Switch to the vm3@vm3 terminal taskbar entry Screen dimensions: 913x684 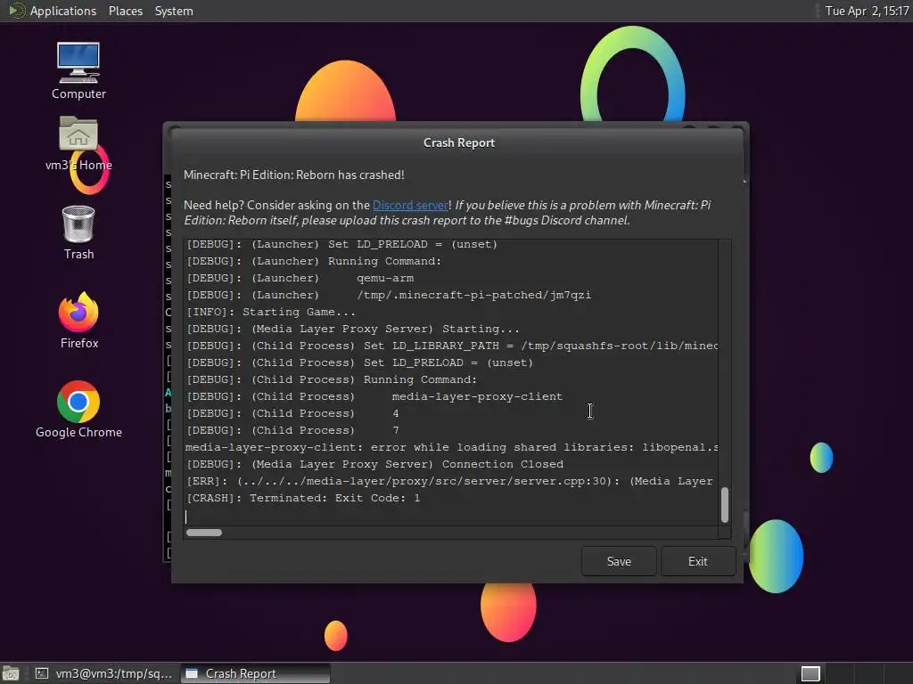103,673
